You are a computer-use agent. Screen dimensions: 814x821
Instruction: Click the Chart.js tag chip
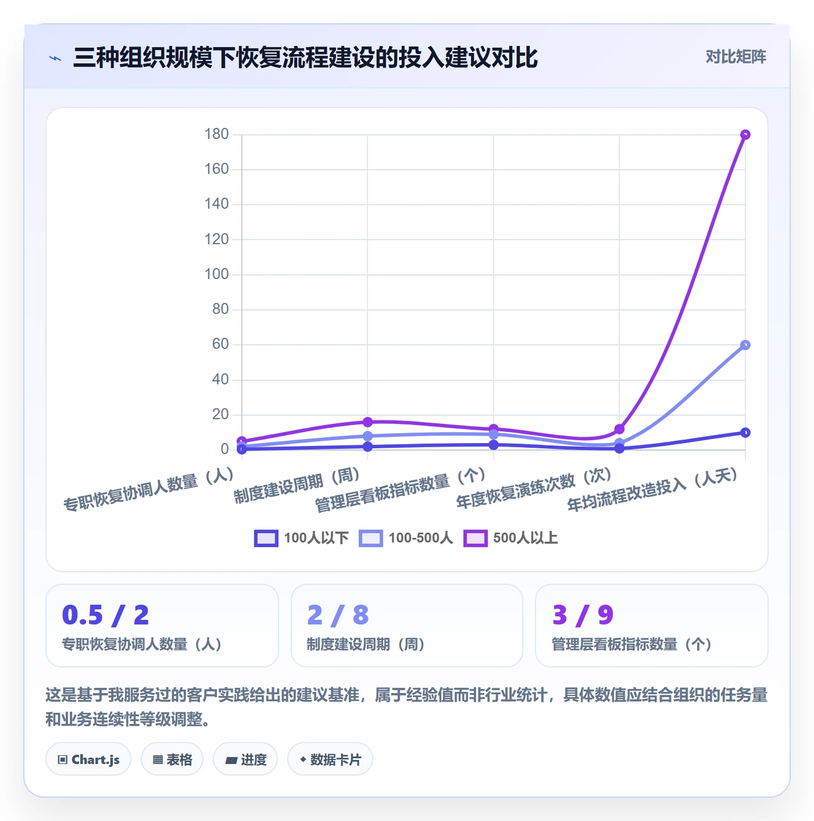(88, 759)
